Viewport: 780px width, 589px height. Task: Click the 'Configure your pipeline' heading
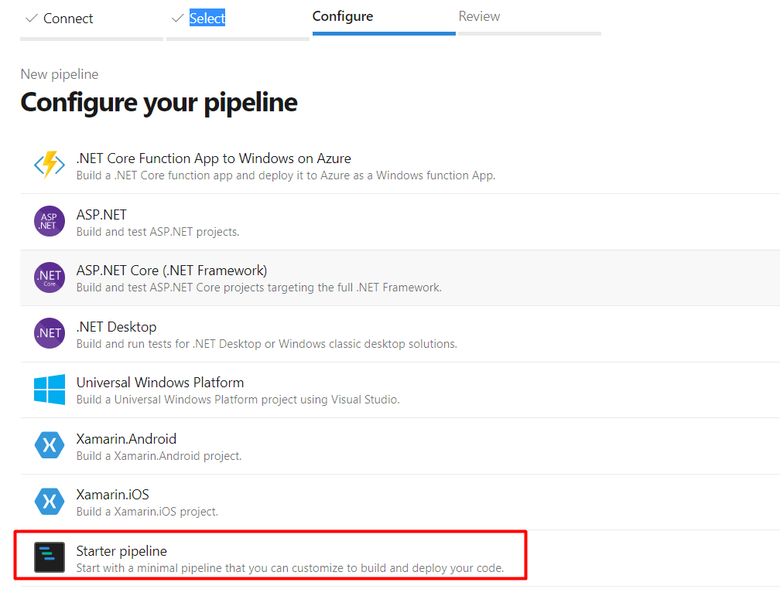(x=159, y=103)
